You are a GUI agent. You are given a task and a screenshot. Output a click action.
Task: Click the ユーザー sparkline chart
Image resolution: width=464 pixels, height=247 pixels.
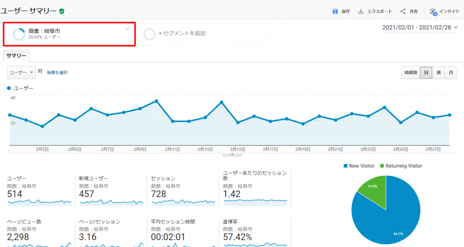(x=39, y=202)
